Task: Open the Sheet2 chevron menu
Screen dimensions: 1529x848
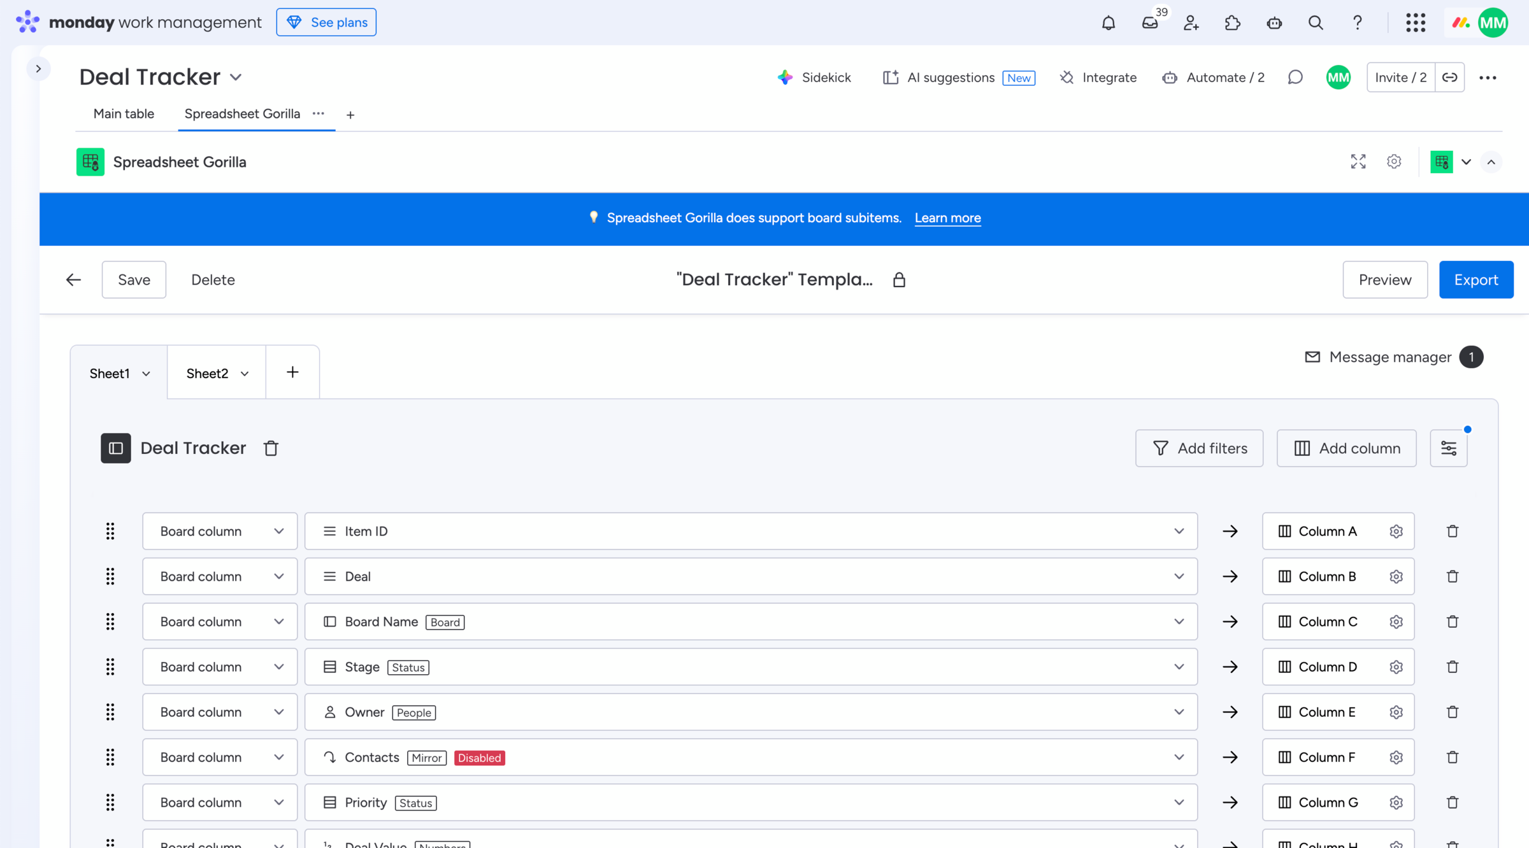Action: 245,374
